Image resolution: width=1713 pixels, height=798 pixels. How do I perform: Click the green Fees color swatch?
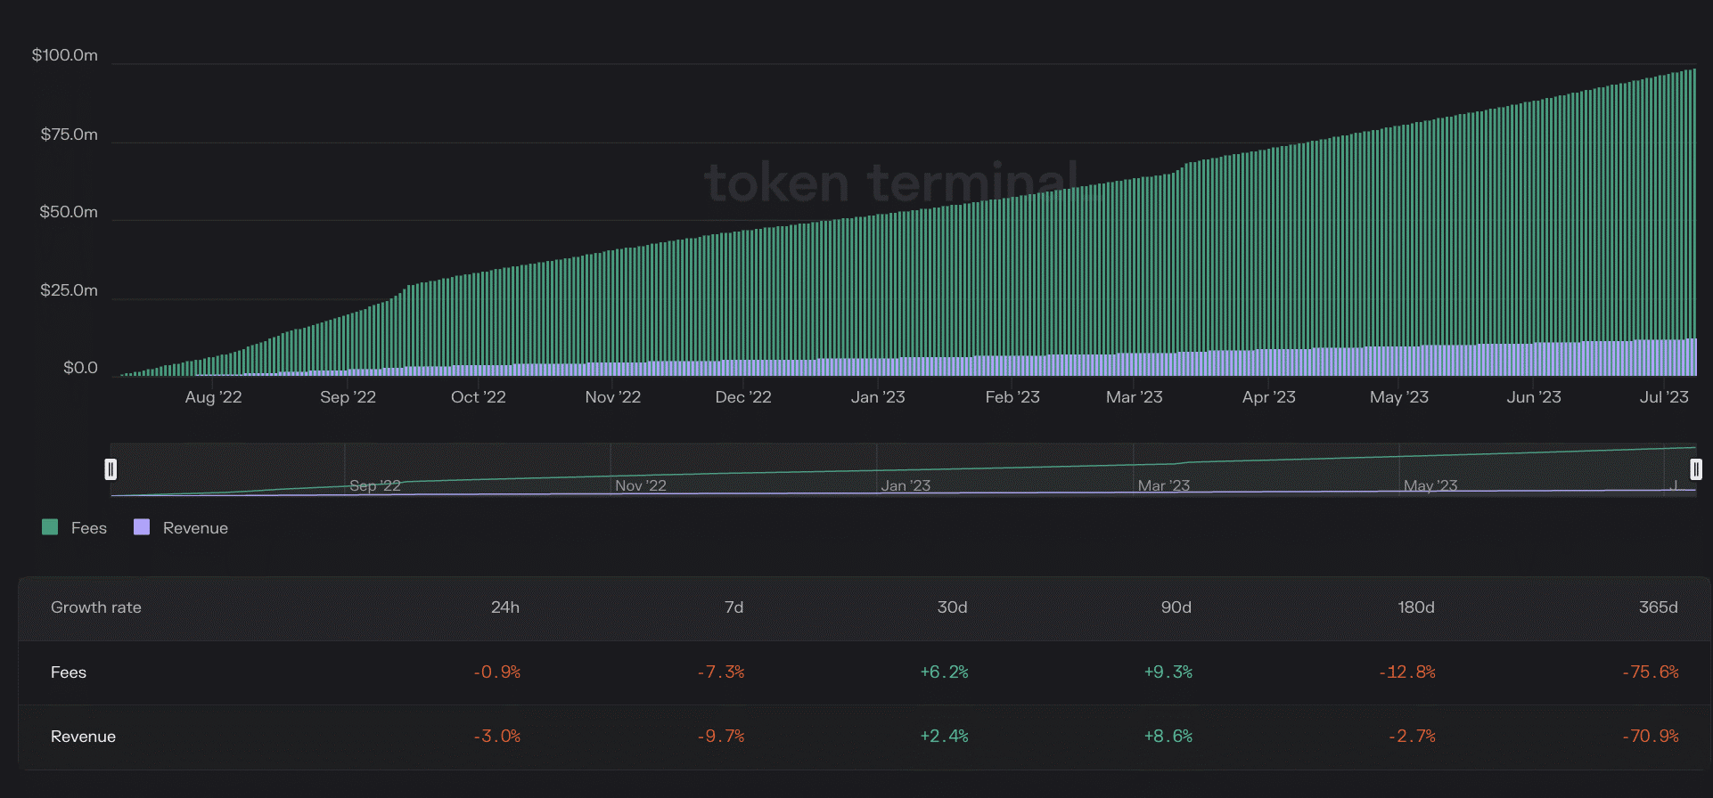pos(50,527)
